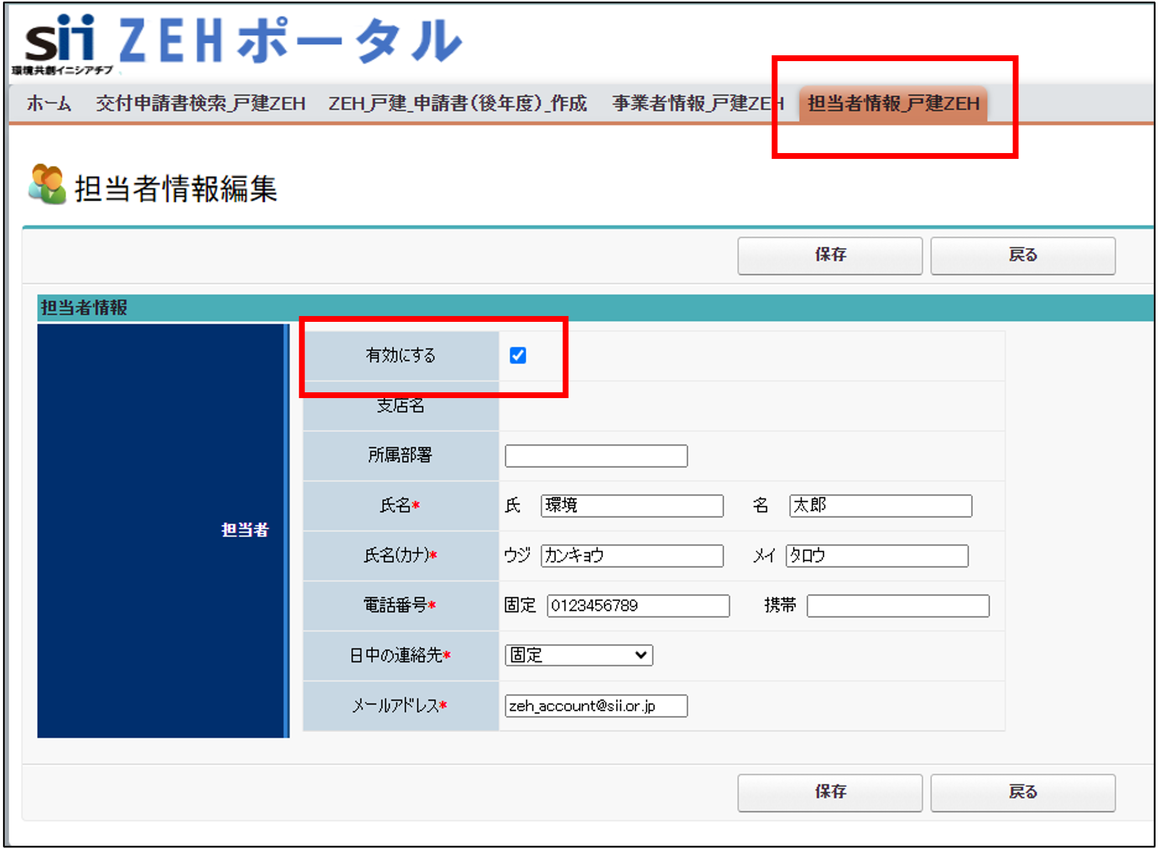Go to 事業者情報_戸建ZEH tab
The image size is (1158, 848).
(697, 104)
